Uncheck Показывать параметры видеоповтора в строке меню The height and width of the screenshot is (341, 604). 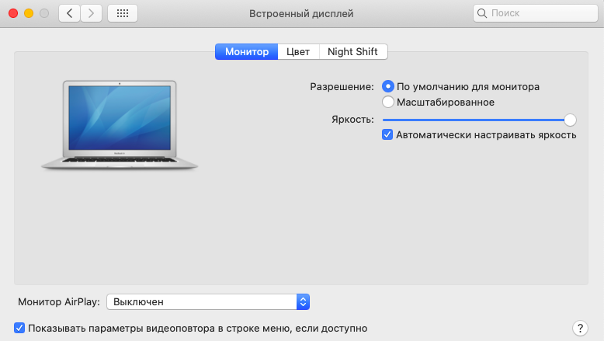[19, 328]
